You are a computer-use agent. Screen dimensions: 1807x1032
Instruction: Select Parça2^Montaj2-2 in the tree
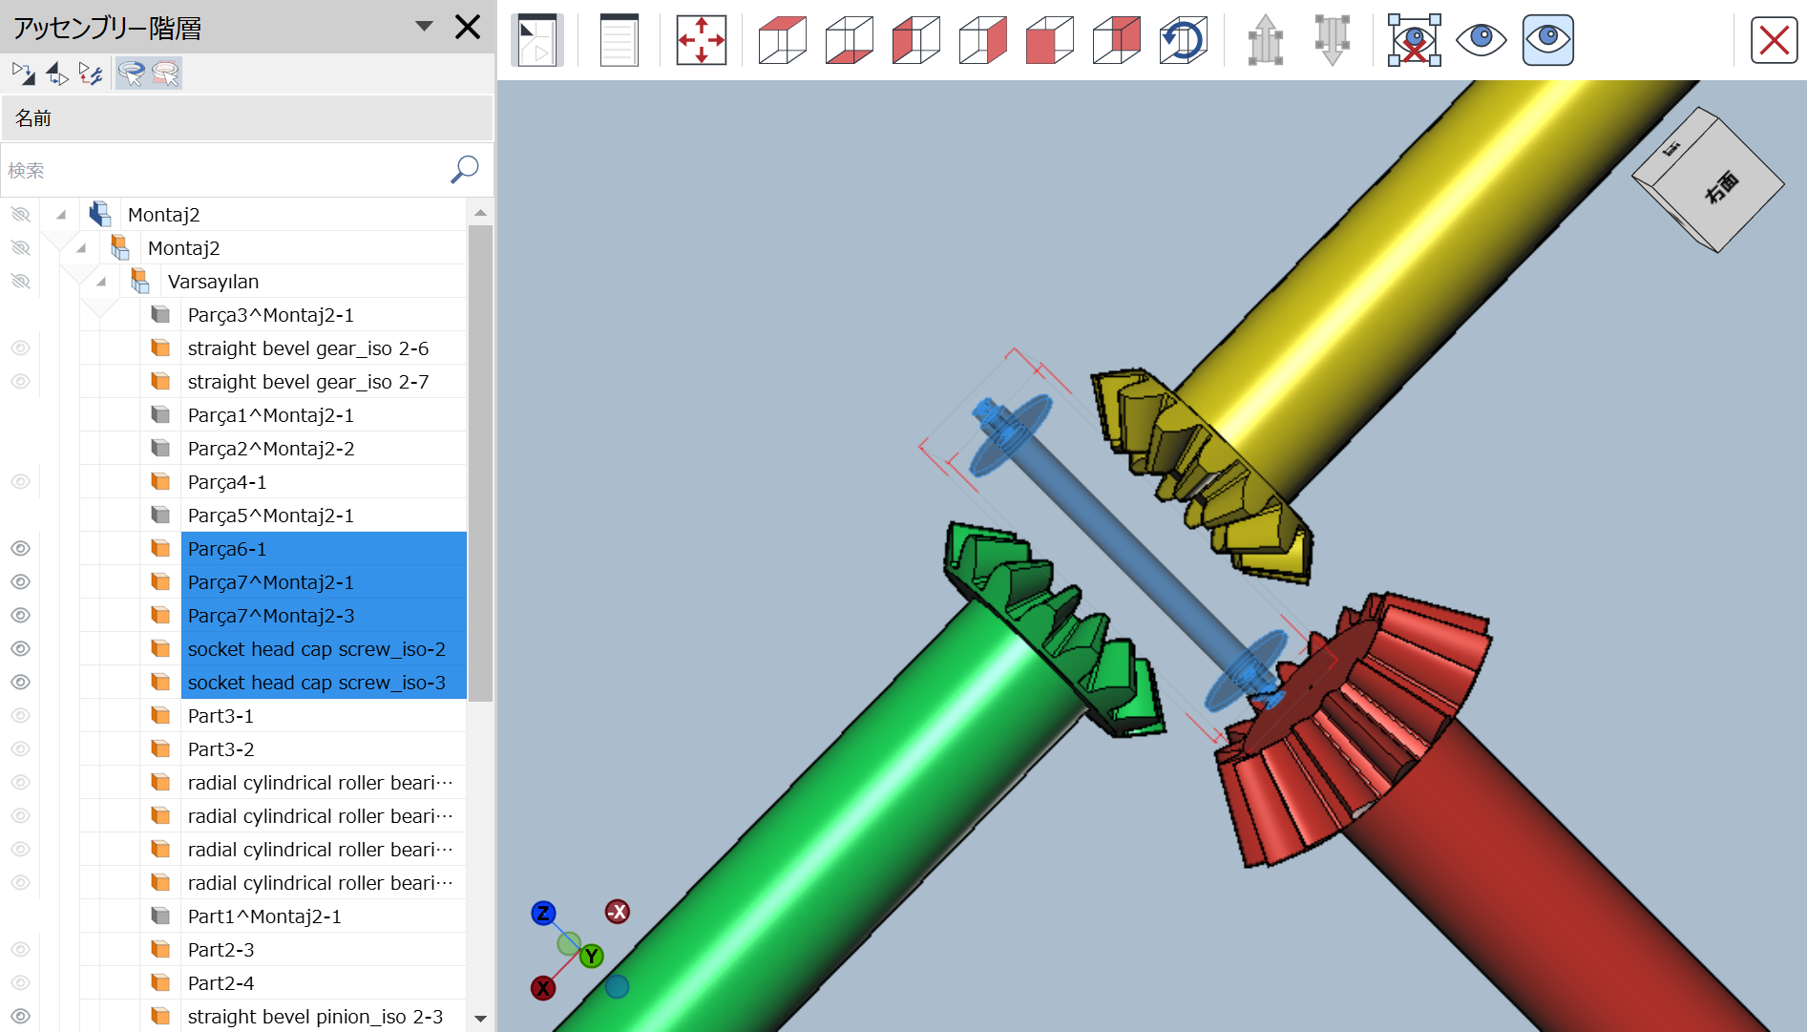271,449
